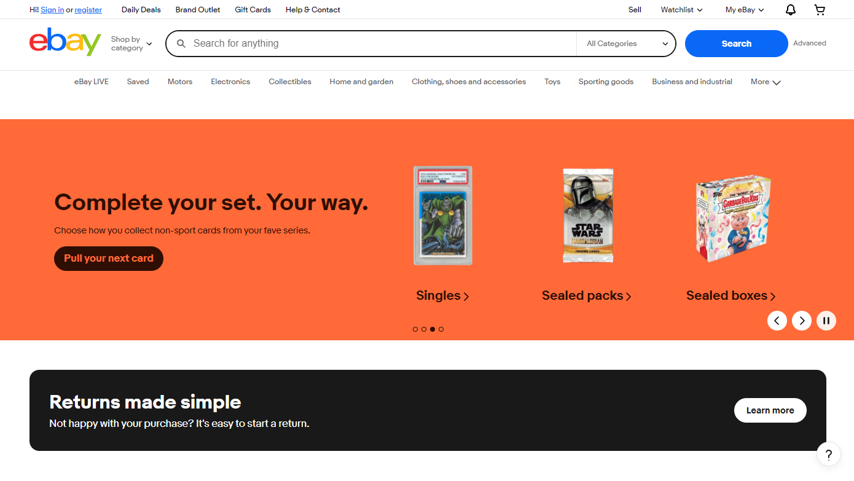Screen dimensions: 854x481
Task: Open the All Categories combo box
Action: pos(626,44)
